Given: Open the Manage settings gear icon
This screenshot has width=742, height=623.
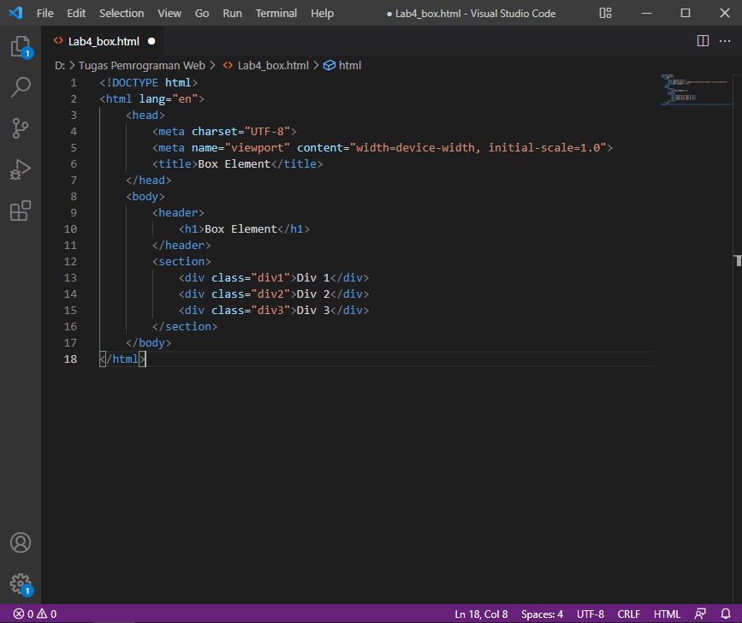Looking at the screenshot, I should coord(21,584).
